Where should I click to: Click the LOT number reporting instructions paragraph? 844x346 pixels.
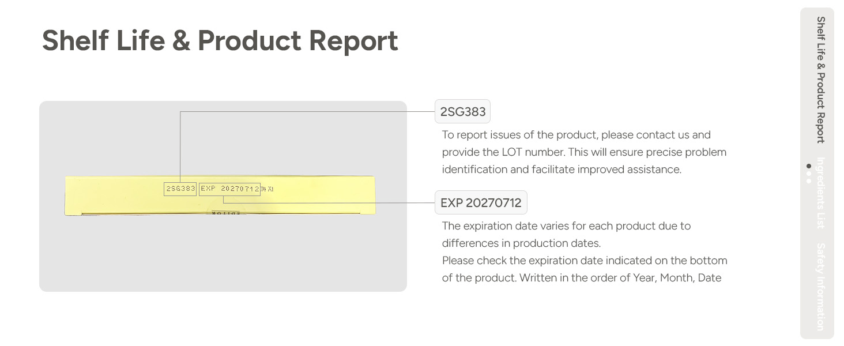click(584, 152)
